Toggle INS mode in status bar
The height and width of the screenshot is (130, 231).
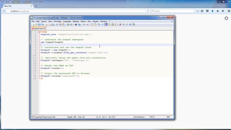tap(168, 117)
